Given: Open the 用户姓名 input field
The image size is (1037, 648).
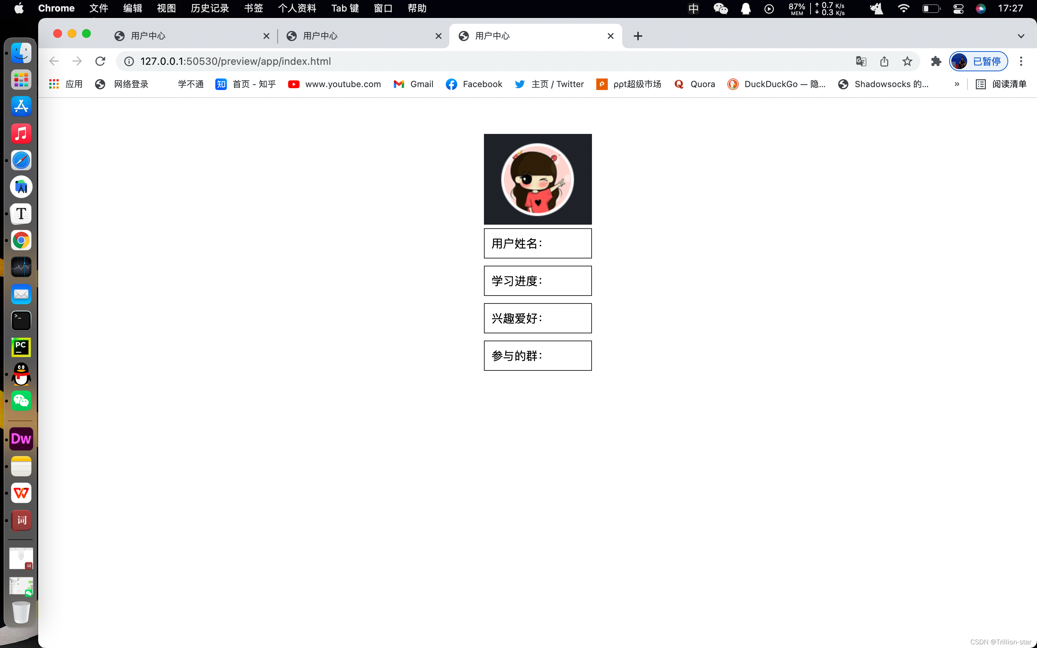Looking at the screenshot, I should [538, 243].
